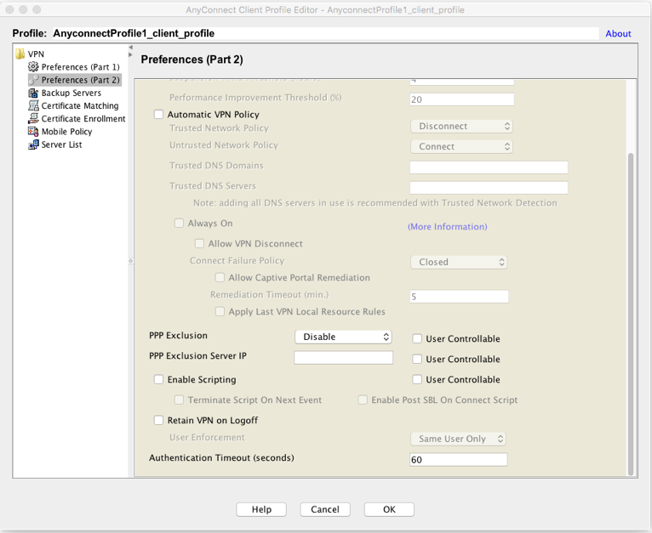Screen dimensions: 652x533
Task: Click the Certificate Enrollment icon
Action: [x=33, y=119]
